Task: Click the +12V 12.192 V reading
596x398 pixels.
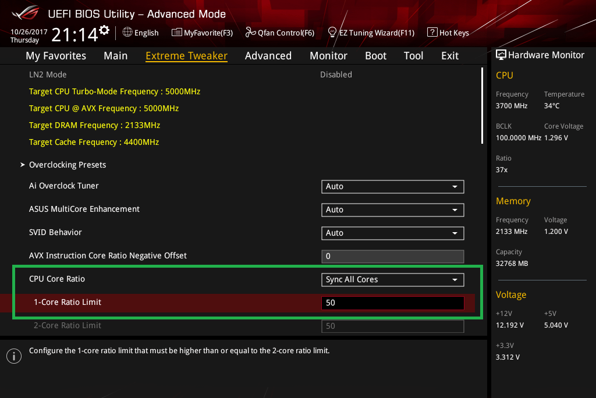Action: [x=510, y=325]
